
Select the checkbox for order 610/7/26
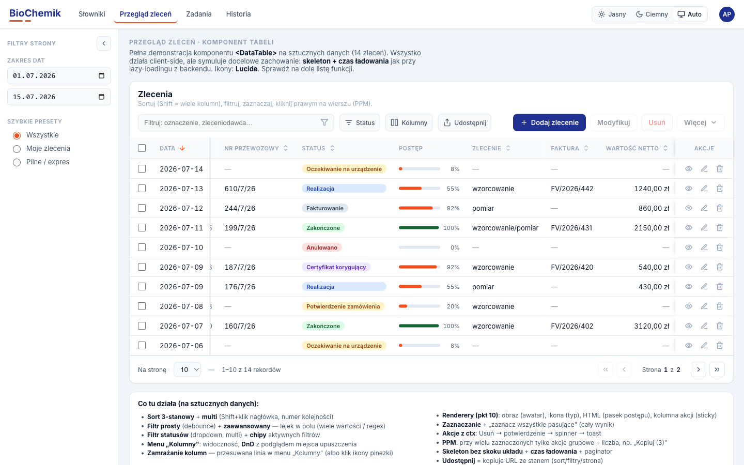pyautogui.click(x=142, y=189)
